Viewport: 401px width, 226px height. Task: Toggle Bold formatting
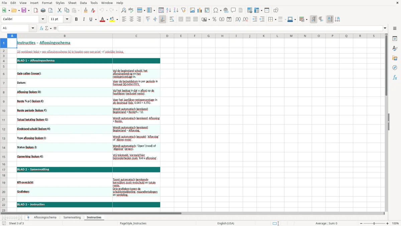76,19
